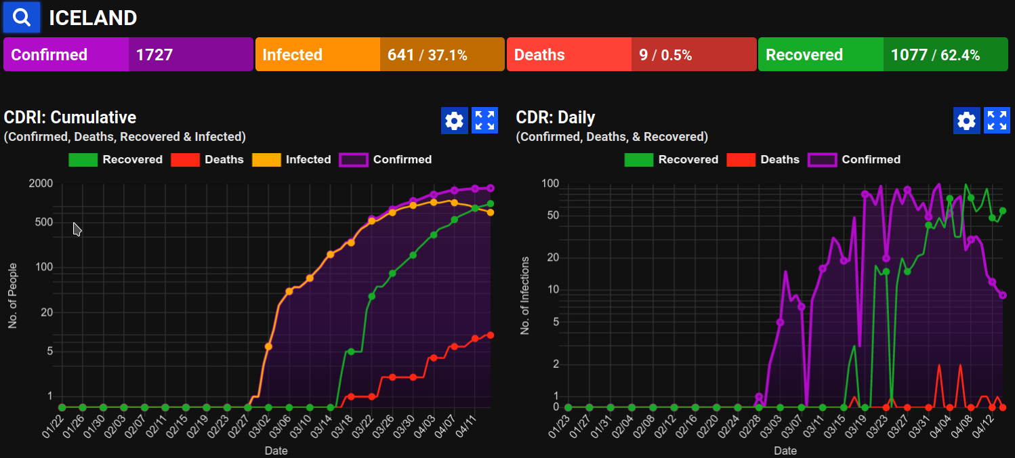The image size is (1015, 458).
Task: Click the CDRI: Cumulative chart title
Action: (70, 117)
